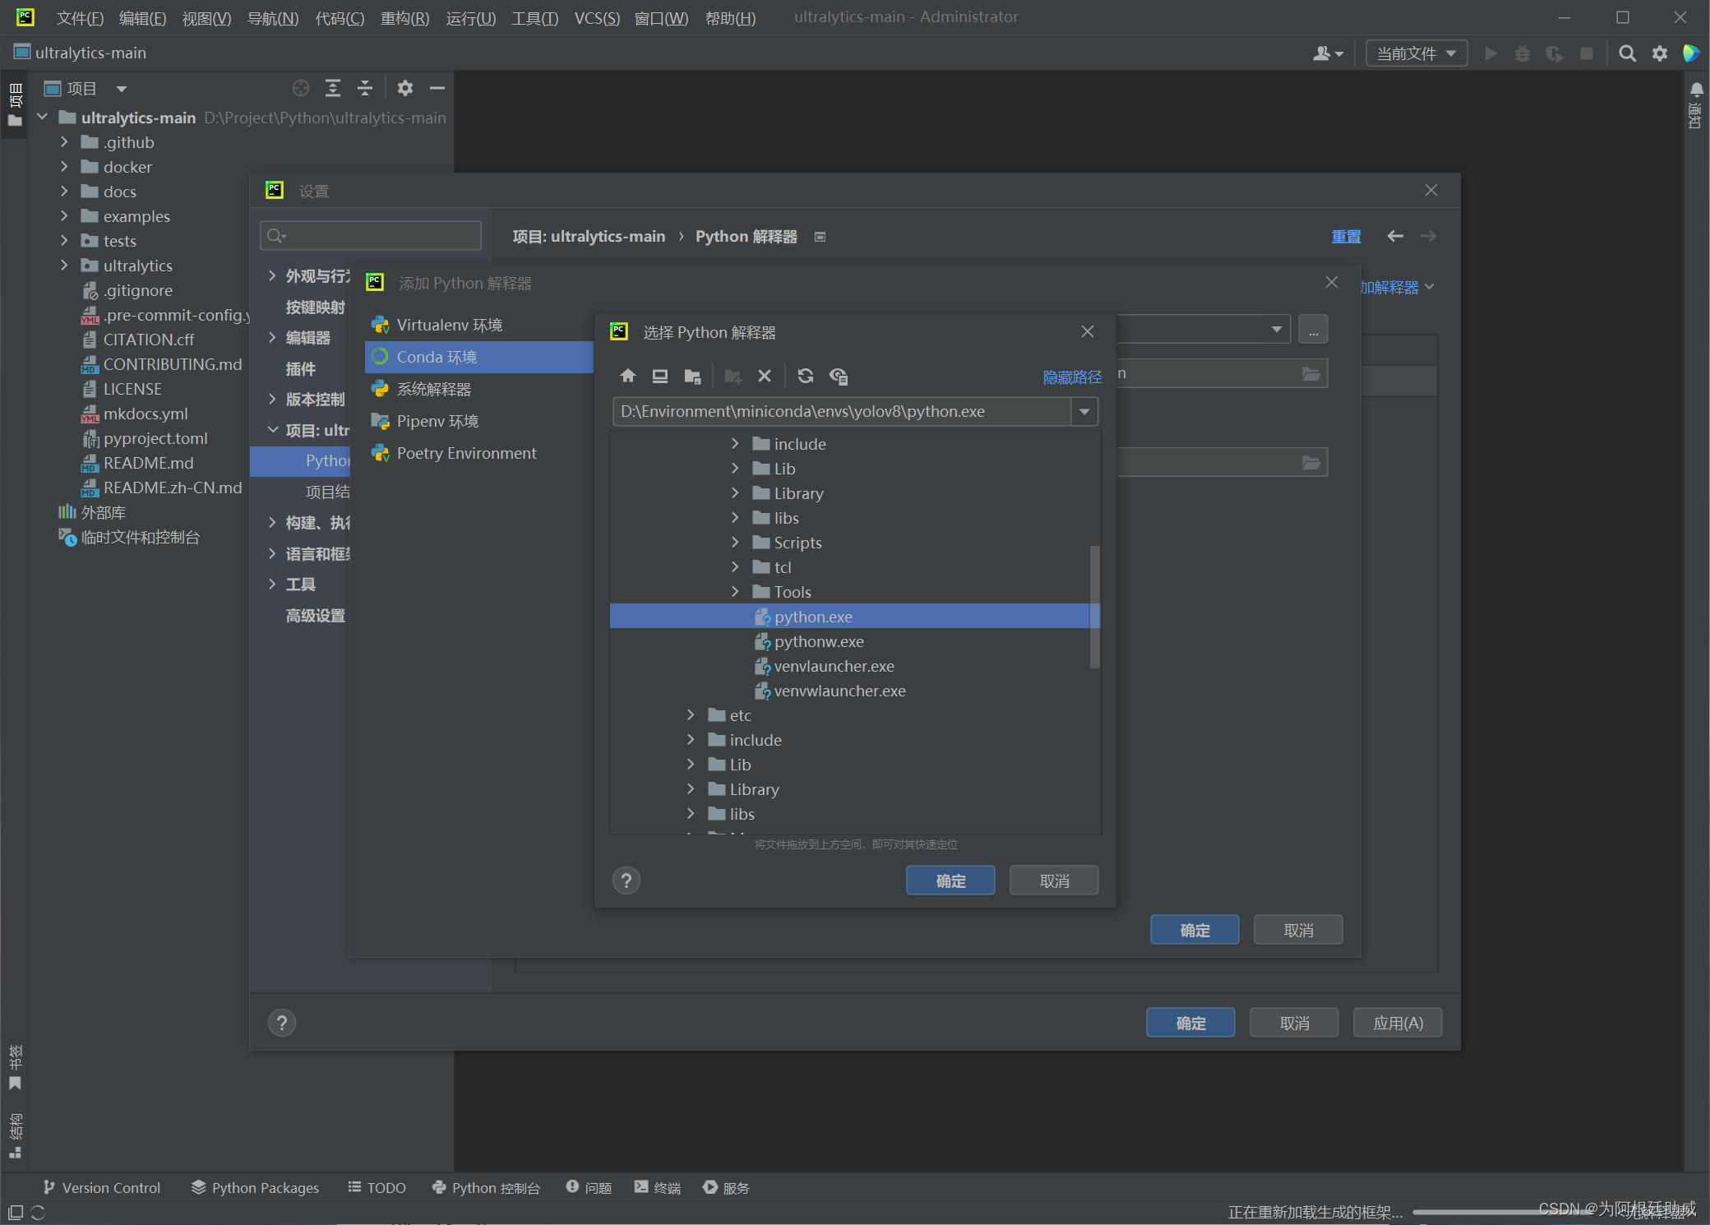
Task: Open Search Everywhere magnifier icon
Action: [1627, 53]
